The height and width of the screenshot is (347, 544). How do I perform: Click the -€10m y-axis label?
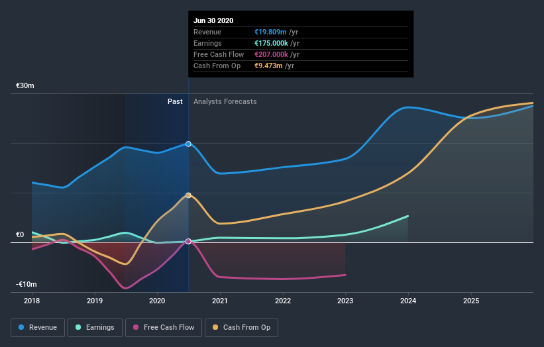click(26, 284)
